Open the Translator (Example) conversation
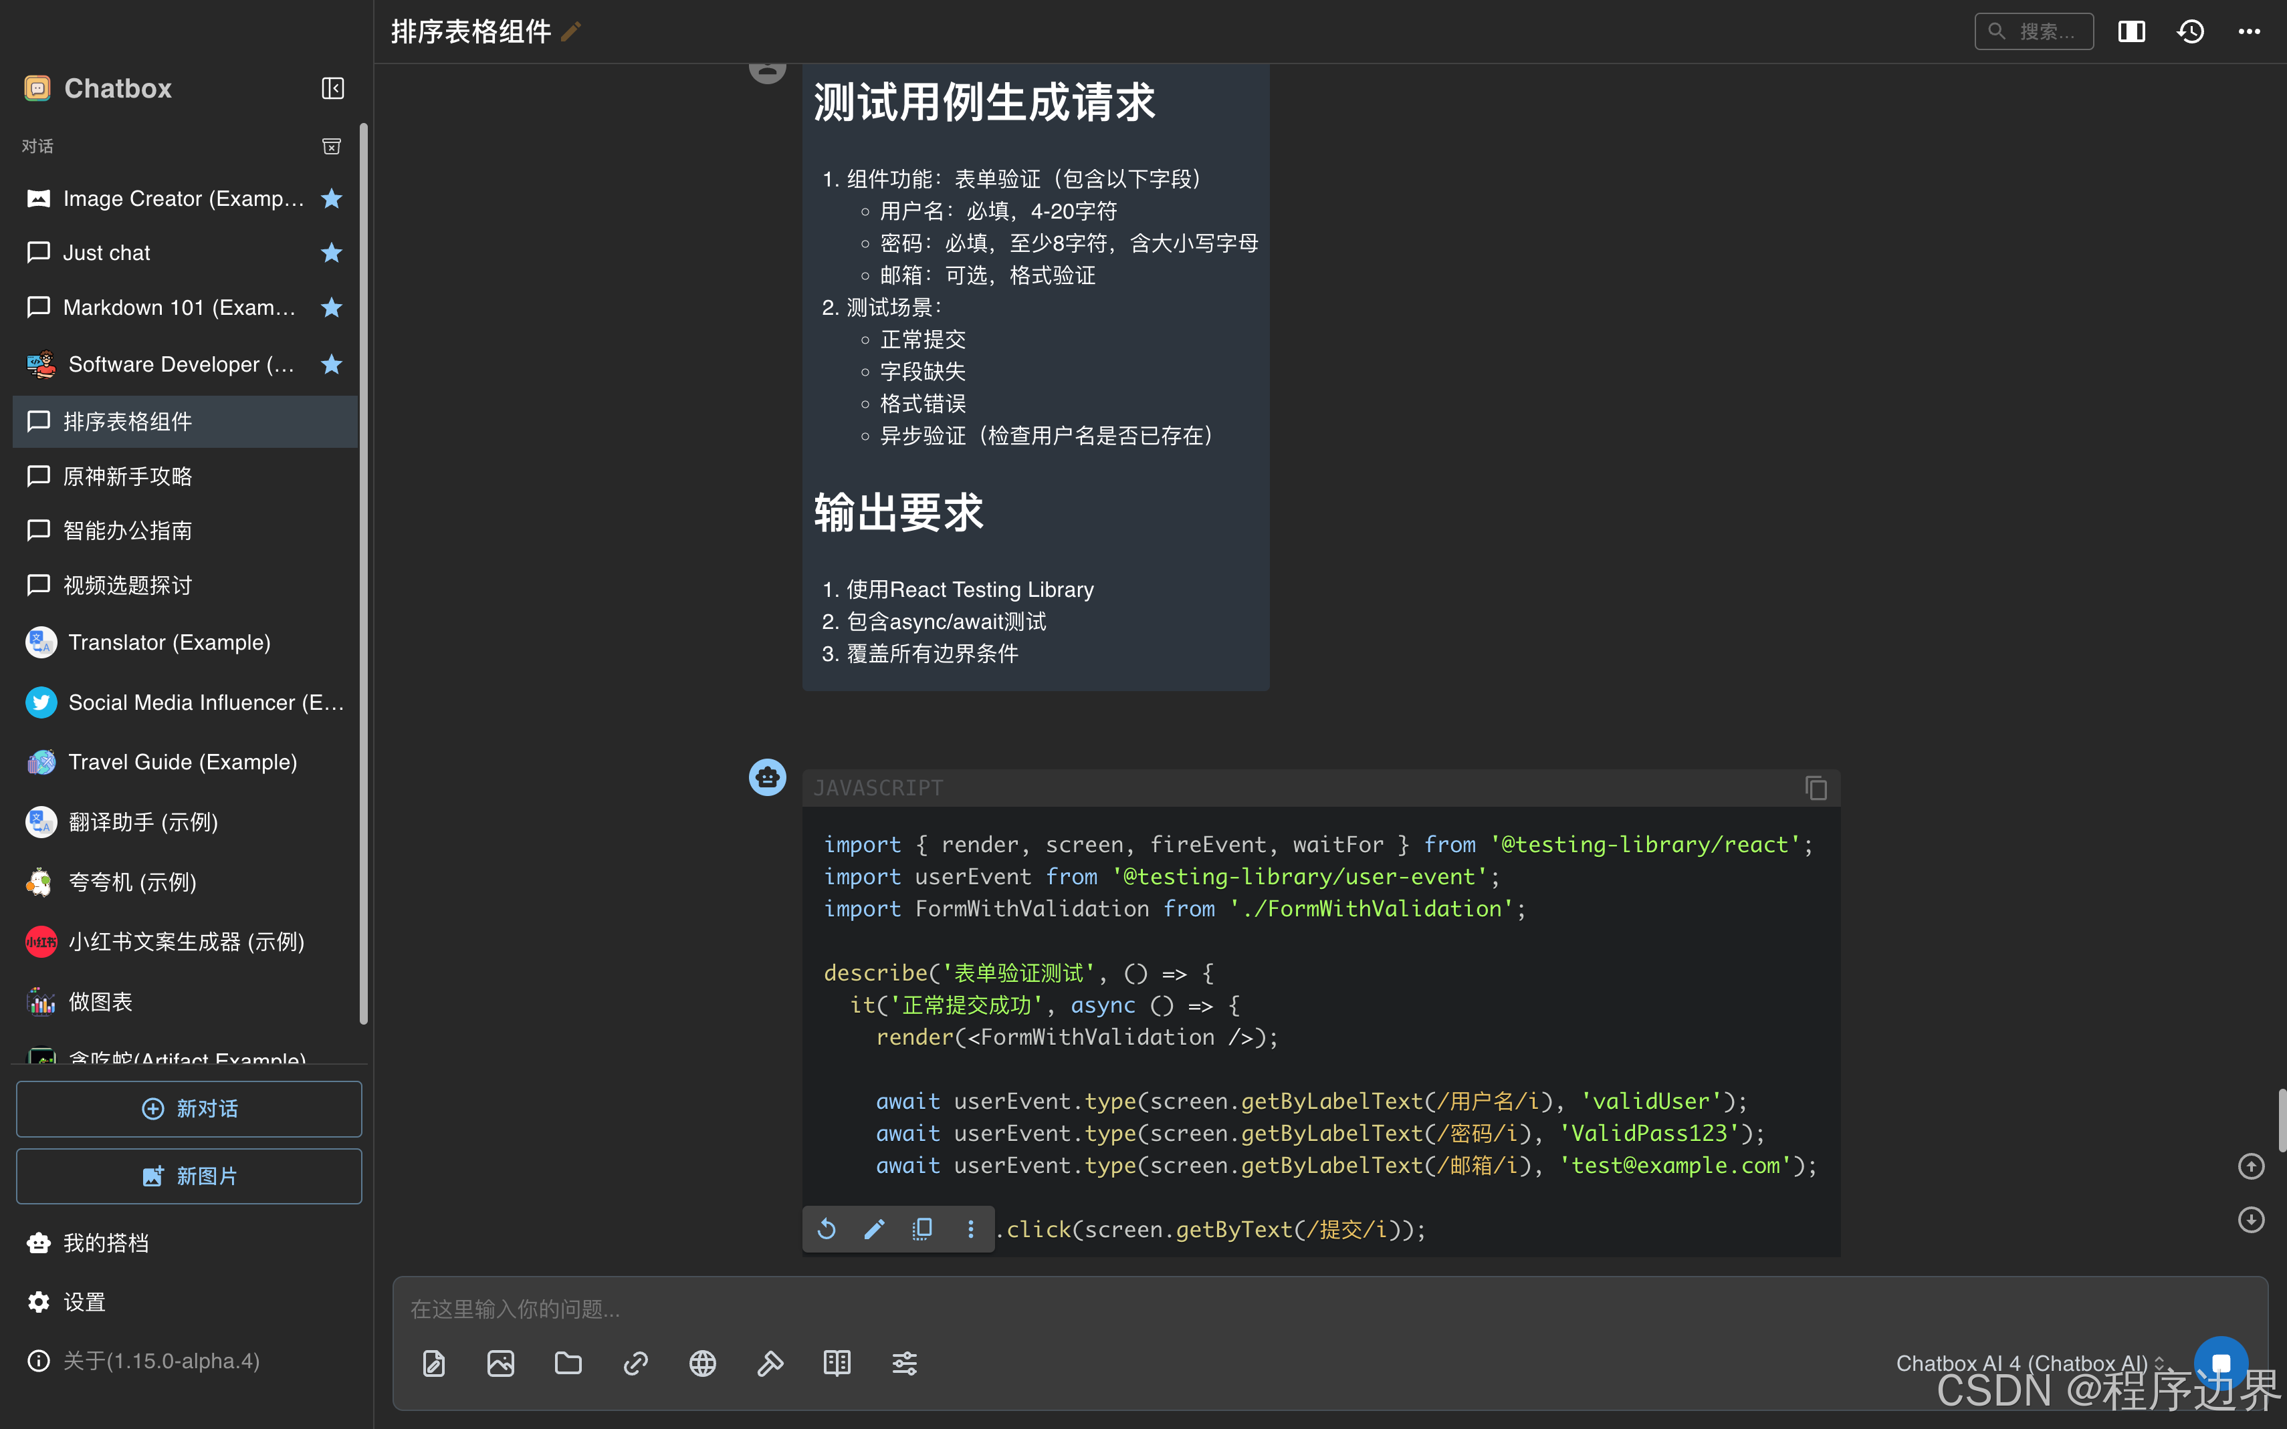This screenshot has width=2287, height=1429. click(x=185, y=643)
